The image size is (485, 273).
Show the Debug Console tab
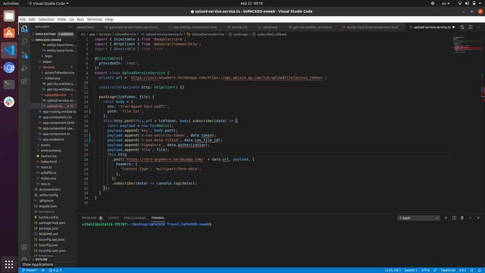(135, 218)
